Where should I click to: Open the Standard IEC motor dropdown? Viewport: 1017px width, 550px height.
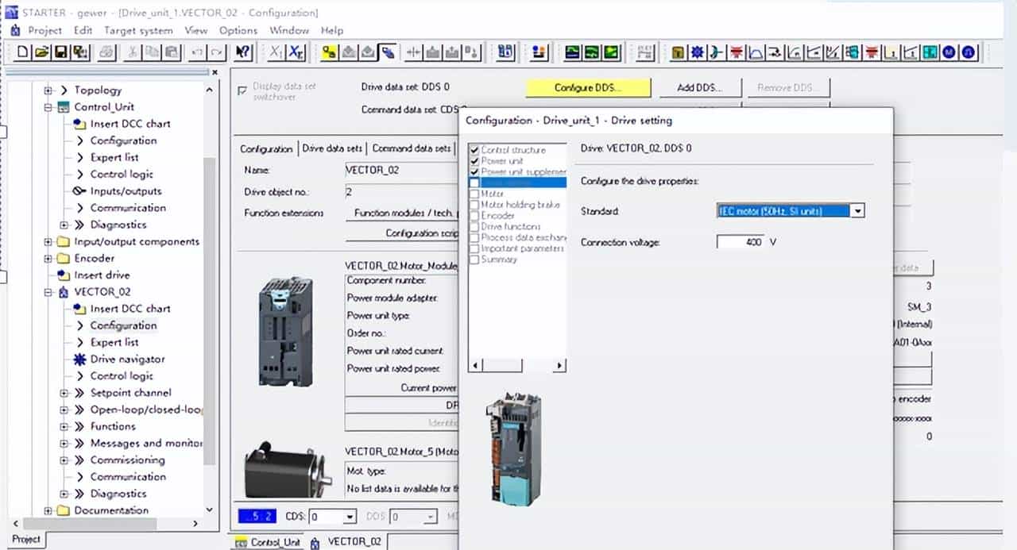(857, 211)
